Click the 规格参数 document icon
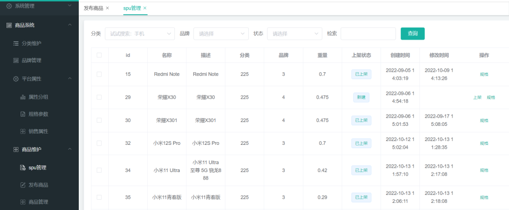Viewport: 509px width, 210px height. [x=23, y=114]
